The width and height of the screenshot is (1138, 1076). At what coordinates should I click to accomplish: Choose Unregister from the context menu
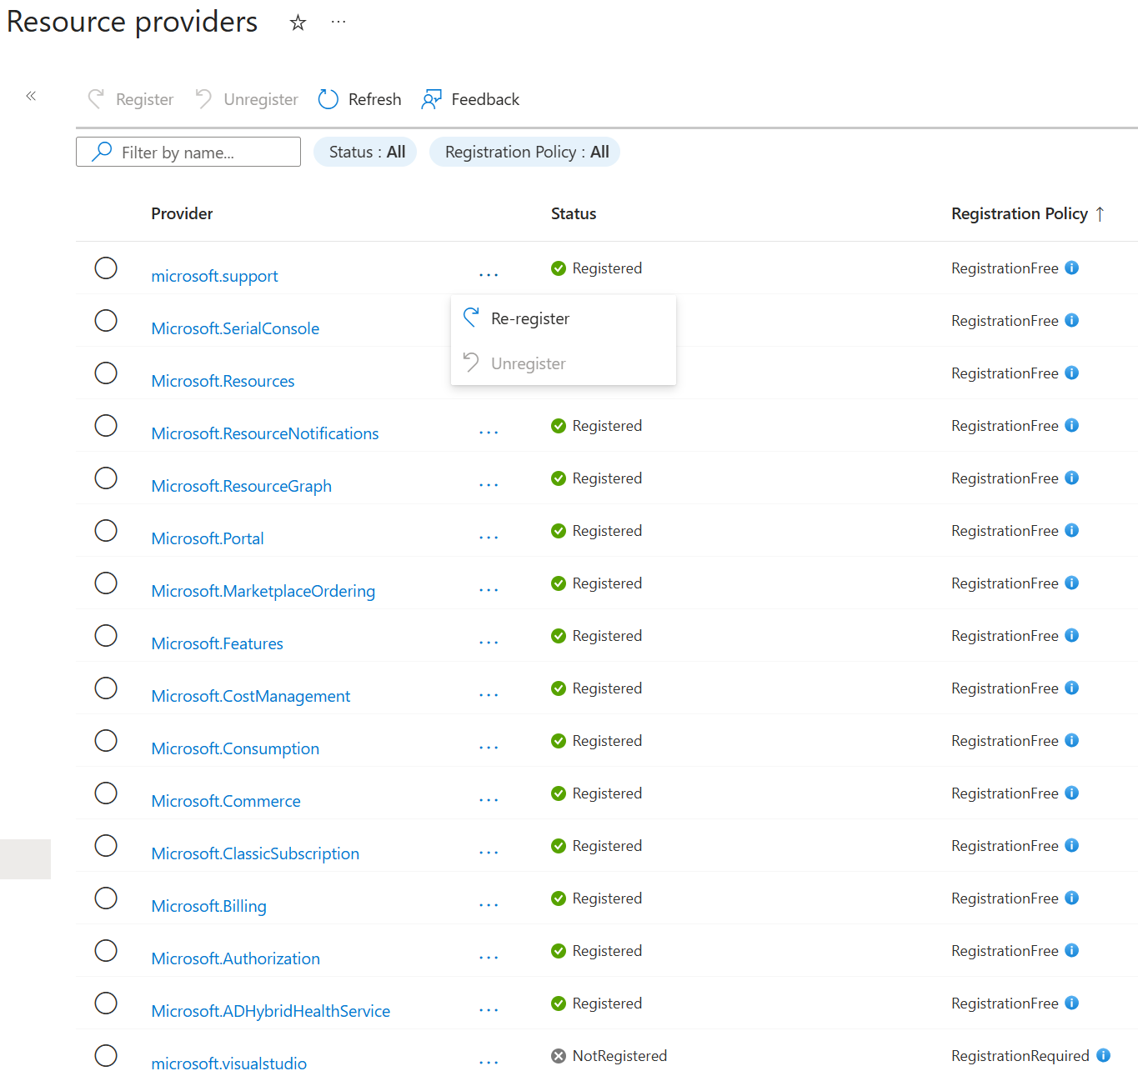(528, 363)
